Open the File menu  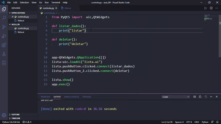pyautogui.click(x=9, y=2)
